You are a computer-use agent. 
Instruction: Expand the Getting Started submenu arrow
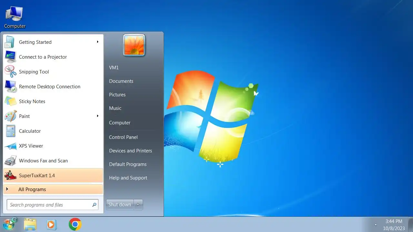coord(97,42)
